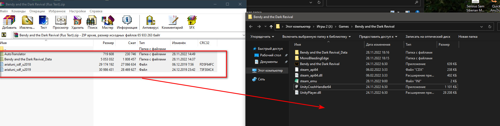
Task: Click the Добавить (Add) icon in WinRAR
Action: coord(9,22)
